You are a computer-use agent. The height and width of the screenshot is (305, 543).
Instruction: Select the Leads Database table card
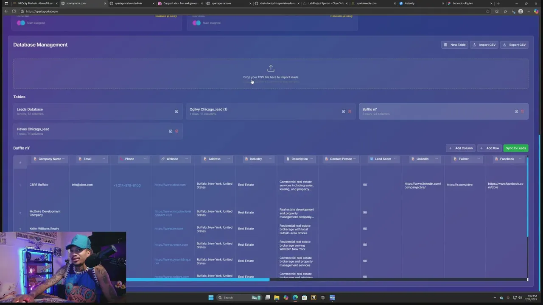(98, 111)
